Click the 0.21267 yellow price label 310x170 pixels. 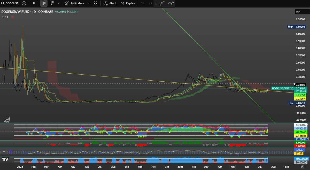[x=300, y=98]
